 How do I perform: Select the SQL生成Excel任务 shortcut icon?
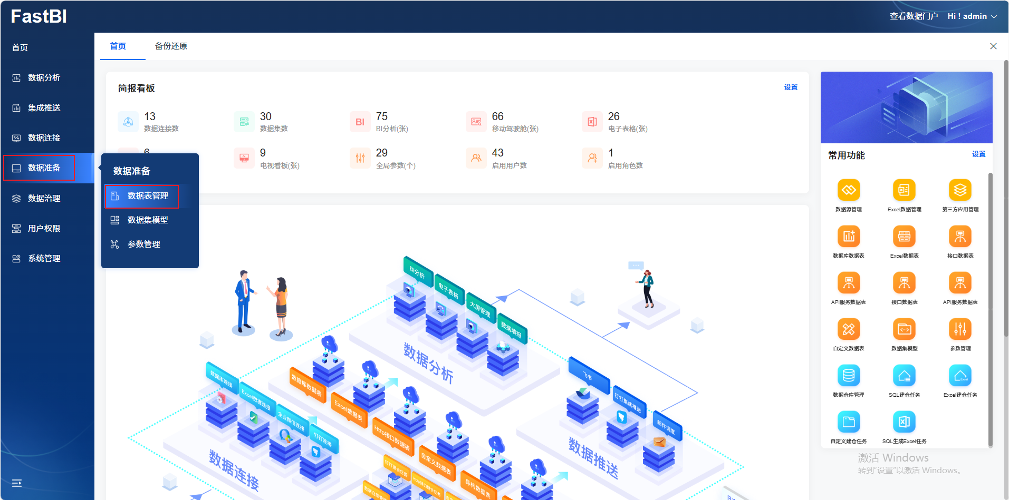904,422
